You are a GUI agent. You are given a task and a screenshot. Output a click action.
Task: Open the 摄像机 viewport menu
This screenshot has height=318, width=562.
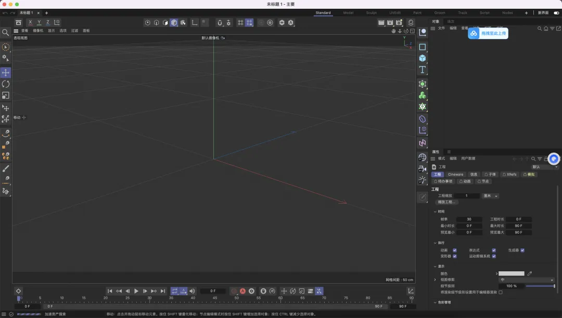(38, 31)
